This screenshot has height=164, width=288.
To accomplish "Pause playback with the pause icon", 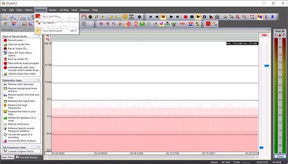I will (163, 17).
